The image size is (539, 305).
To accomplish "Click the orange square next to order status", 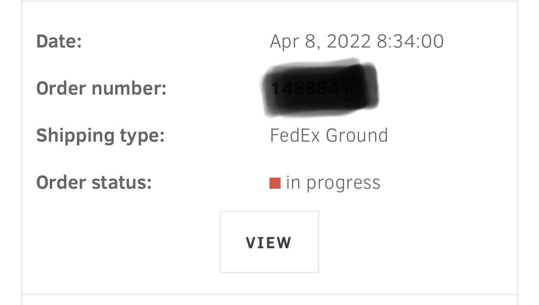I will coord(275,183).
